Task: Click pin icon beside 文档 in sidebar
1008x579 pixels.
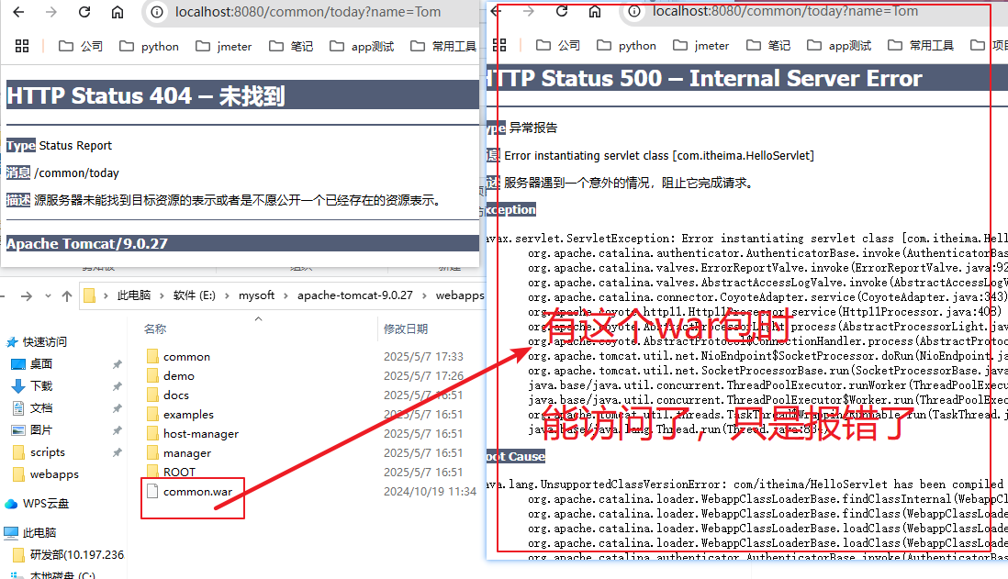Action: [117, 408]
